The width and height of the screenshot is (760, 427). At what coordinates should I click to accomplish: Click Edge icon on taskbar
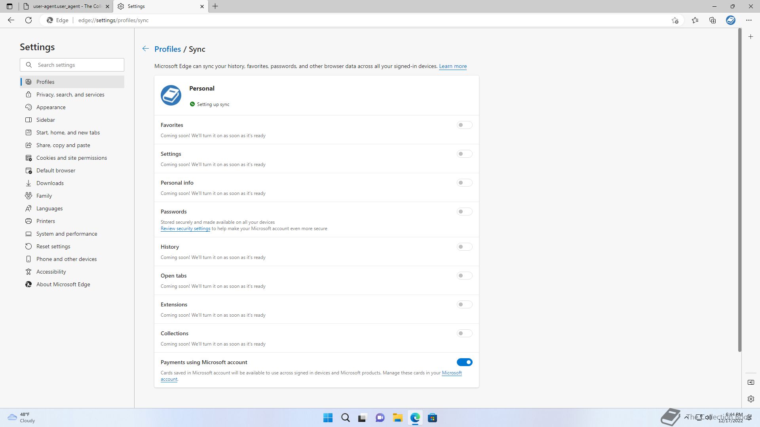tap(415, 418)
